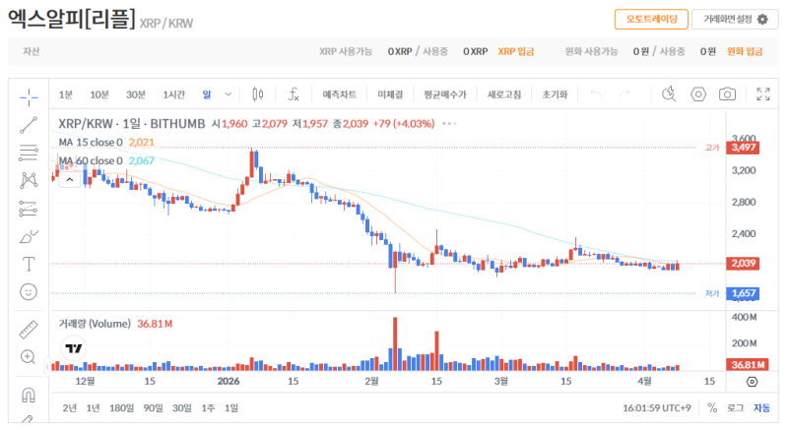Screen dimensions: 788x430
Task: Select the 1분 timeframe
Action: tap(66, 94)
